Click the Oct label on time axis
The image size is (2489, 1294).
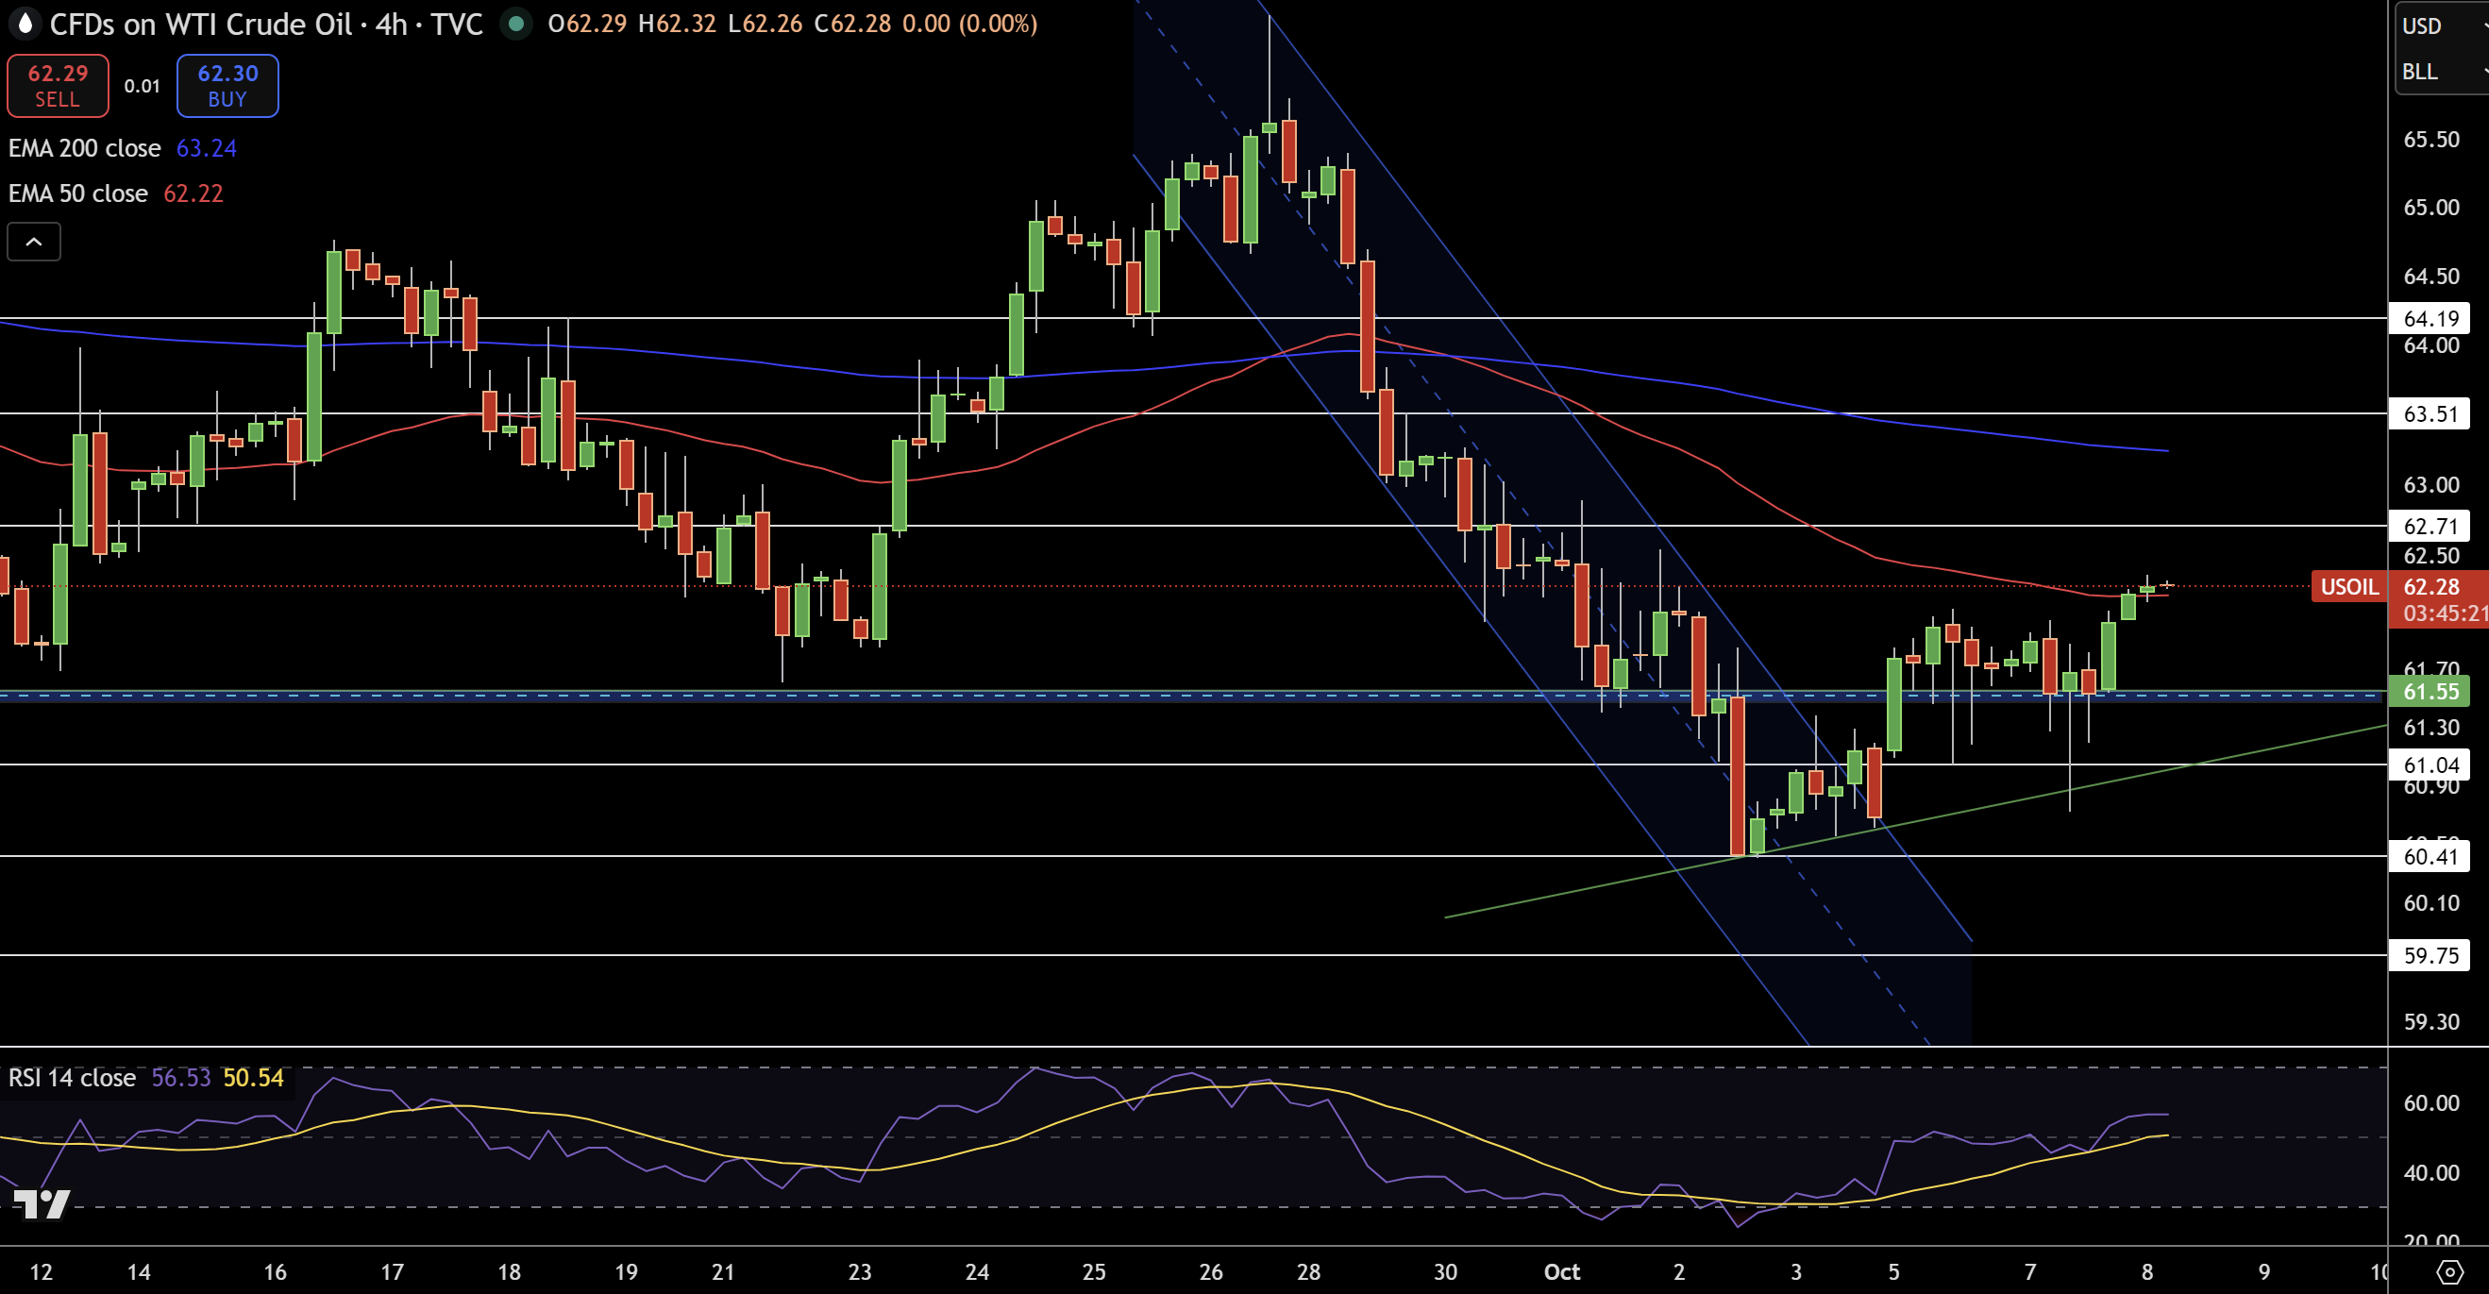1561,1270
